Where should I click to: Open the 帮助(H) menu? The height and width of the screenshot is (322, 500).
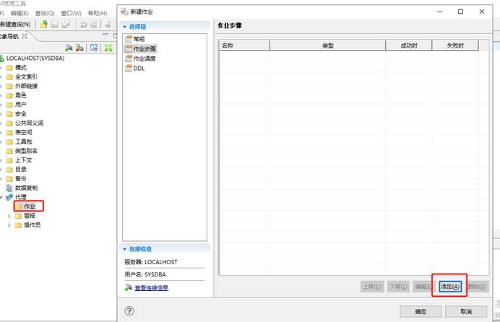click(x=98, y=13)
